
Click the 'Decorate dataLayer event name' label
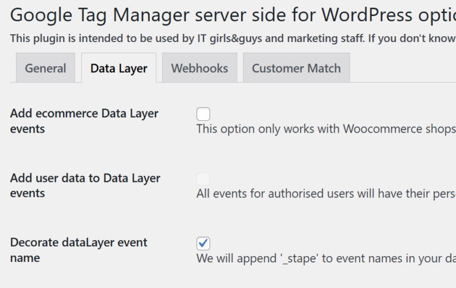tap(79, 250)
